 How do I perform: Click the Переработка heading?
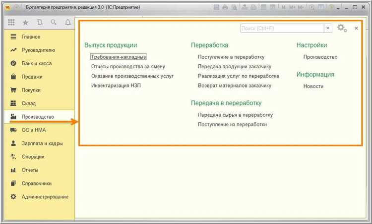click(209, 45)
